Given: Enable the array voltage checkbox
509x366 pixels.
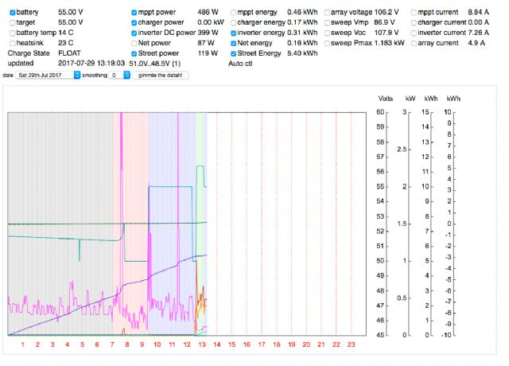Looking at the screenshot, I should point(327,14).
